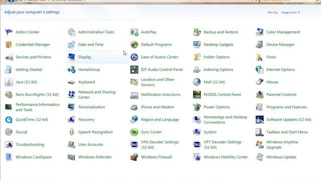Click the HomeGroup icon
Viewport: 321px width, 180px height.
pos(71,69)
